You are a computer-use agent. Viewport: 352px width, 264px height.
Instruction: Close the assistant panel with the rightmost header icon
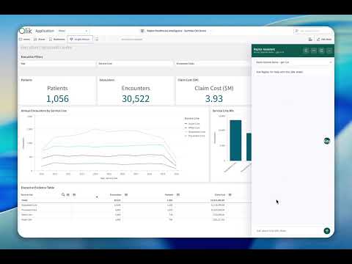(x=329, y=51)
